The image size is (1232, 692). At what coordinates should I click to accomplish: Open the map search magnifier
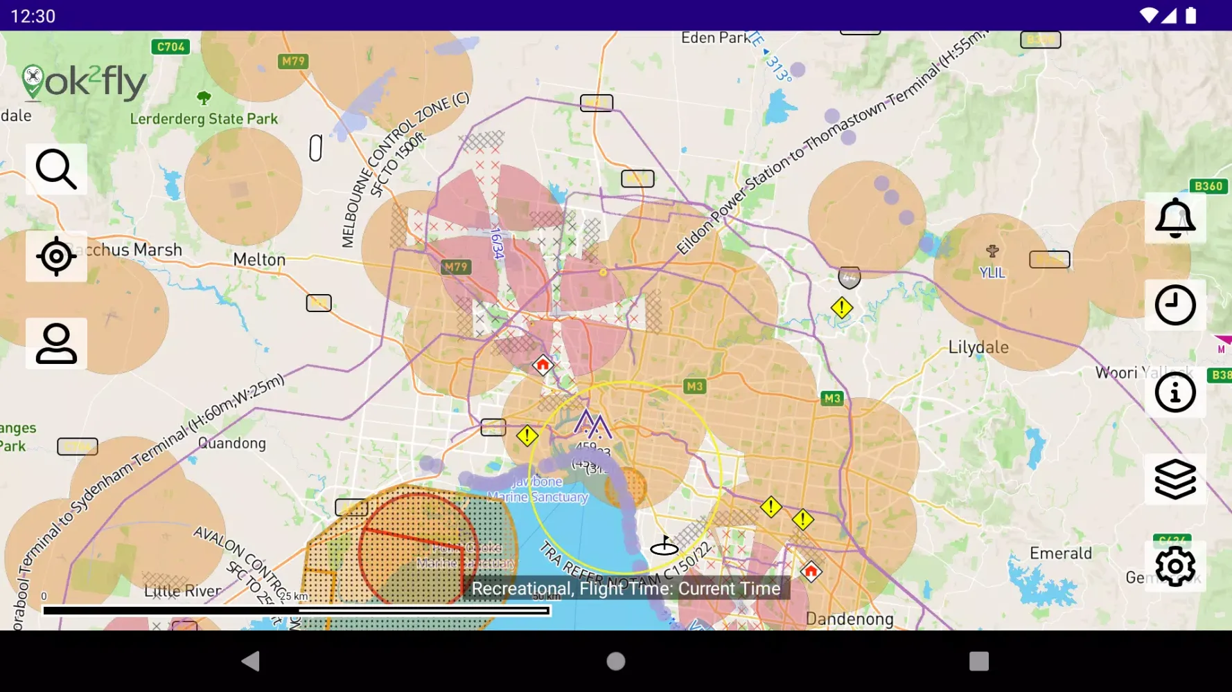click(56, 170)
